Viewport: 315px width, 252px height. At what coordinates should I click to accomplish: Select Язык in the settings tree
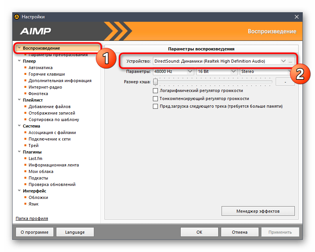33,204
